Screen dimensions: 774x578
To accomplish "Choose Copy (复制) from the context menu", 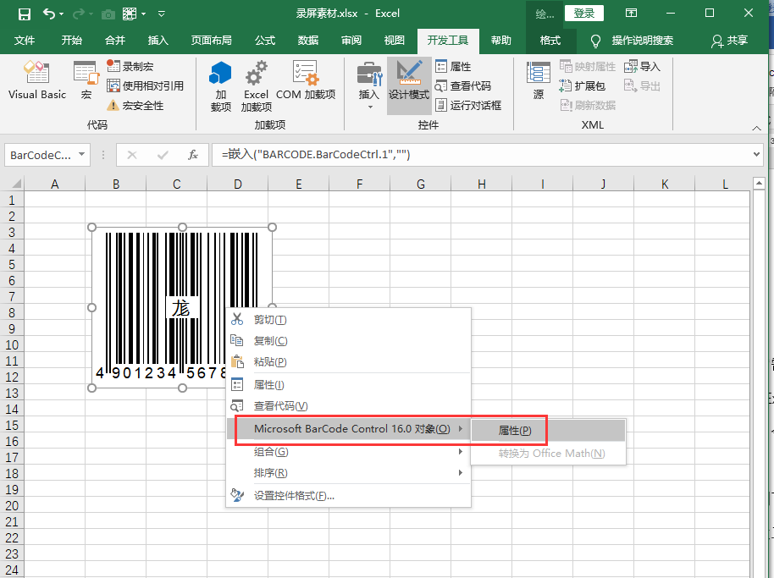I will [x=348, y=341].
